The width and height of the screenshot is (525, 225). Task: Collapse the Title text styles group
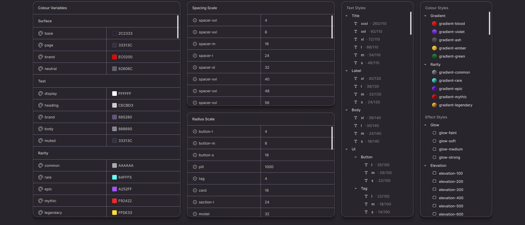(x=346, y=16)
